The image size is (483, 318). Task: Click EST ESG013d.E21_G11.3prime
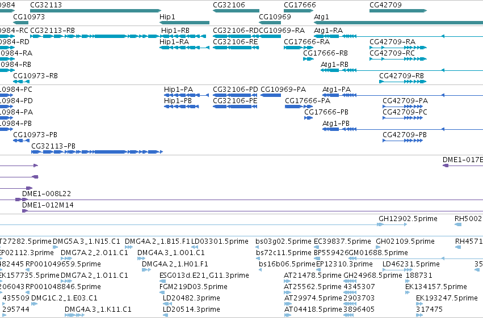[204, 275]
